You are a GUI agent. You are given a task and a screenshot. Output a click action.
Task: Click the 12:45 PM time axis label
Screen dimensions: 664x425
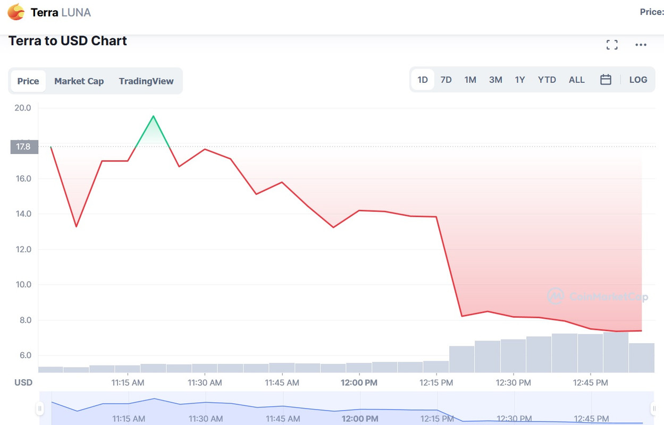[591, 382]
